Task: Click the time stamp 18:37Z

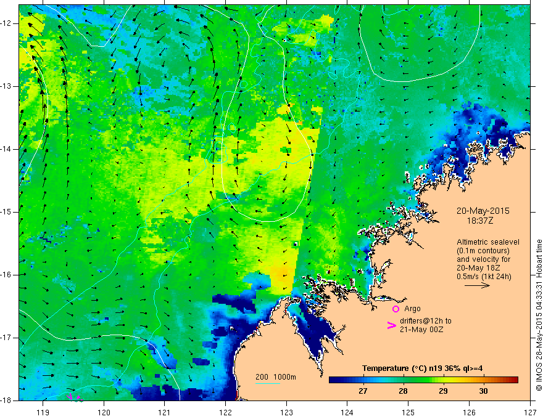Action: pyautogui.click(x=479, y=220)
